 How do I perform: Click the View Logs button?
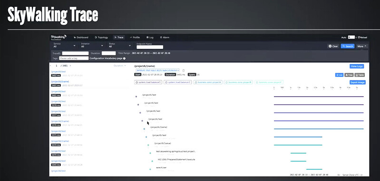[357, 66]
